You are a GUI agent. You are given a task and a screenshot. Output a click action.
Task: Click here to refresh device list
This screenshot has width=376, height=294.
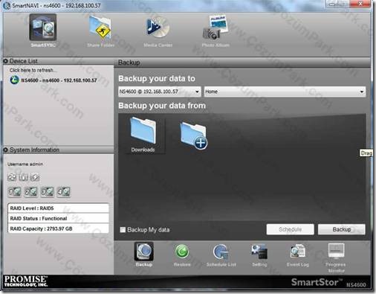click(x=33, y=70)
